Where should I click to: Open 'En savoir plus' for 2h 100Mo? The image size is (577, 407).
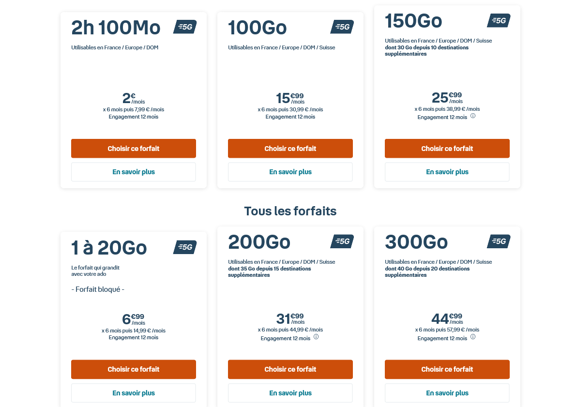[134, 172]
